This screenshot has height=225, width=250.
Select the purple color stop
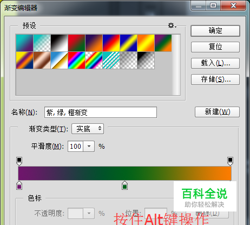[19, 186]
